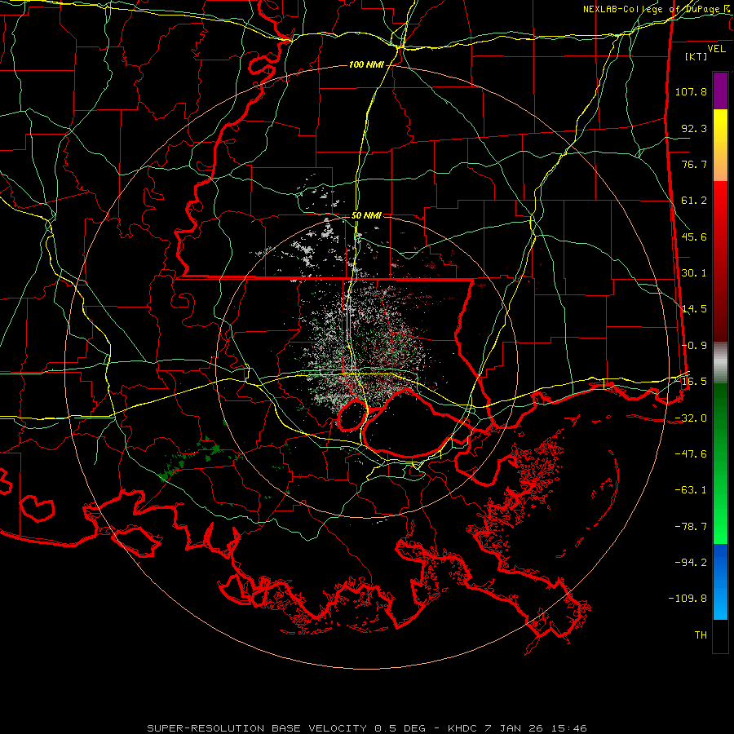The width and height of the screenshot is (734, 734).
Task: Click the TH legend label
Action: point(701,635)
